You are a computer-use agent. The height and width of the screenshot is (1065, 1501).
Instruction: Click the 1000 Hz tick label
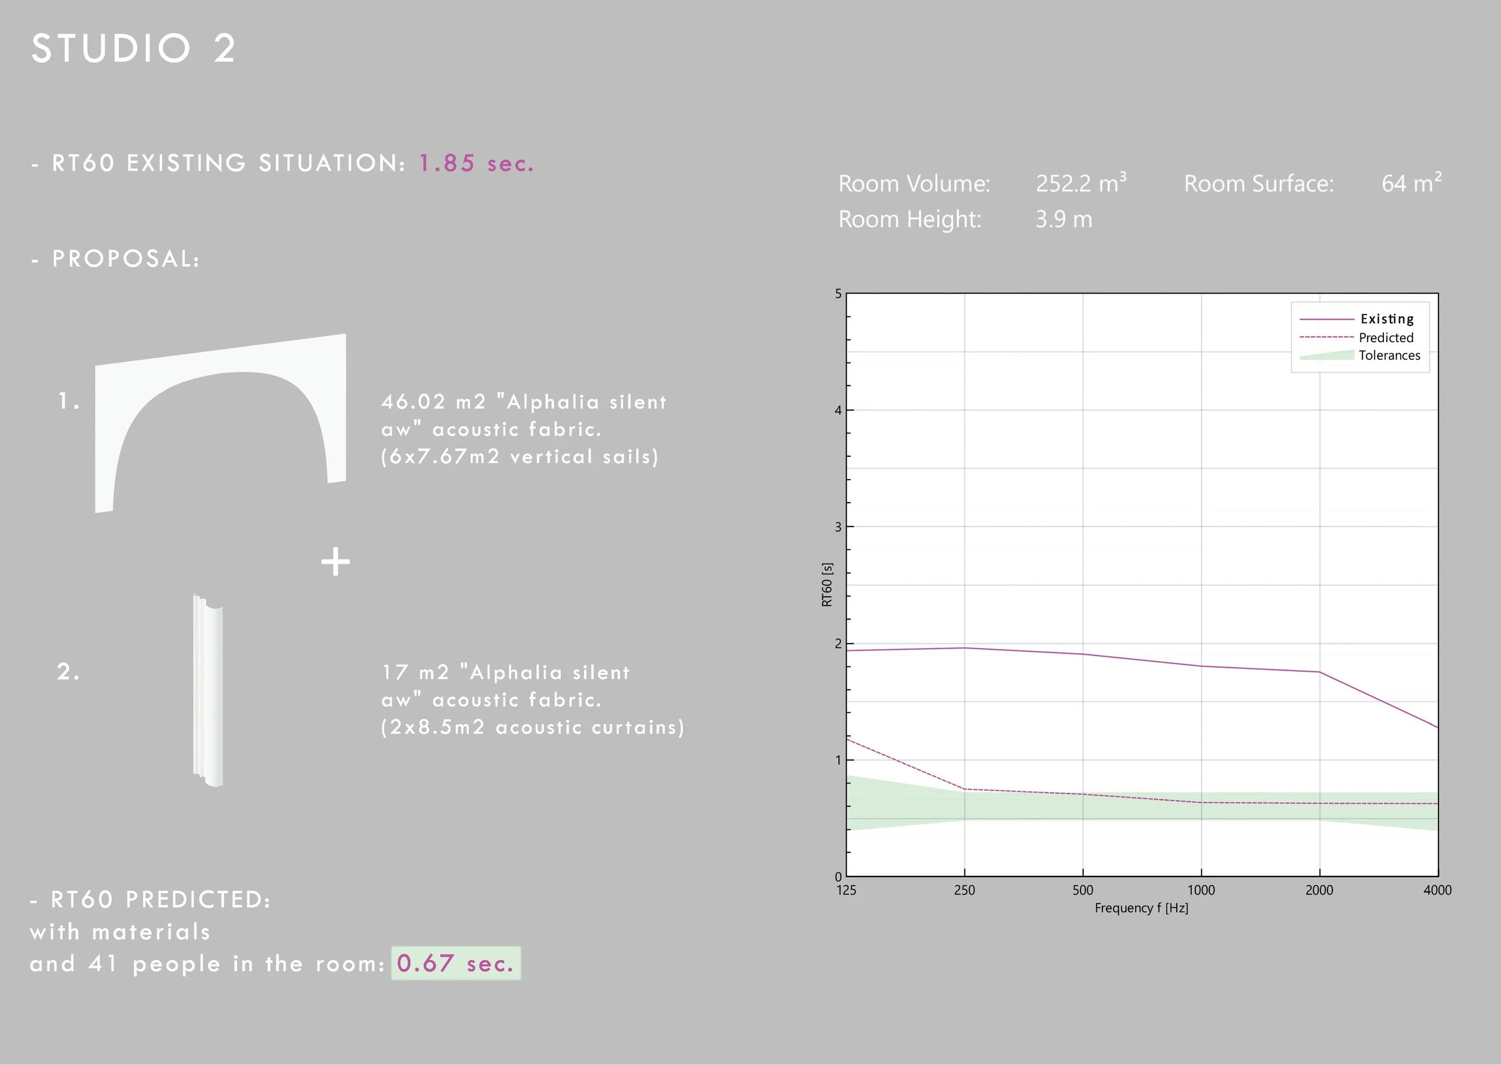click(1201, 890)
